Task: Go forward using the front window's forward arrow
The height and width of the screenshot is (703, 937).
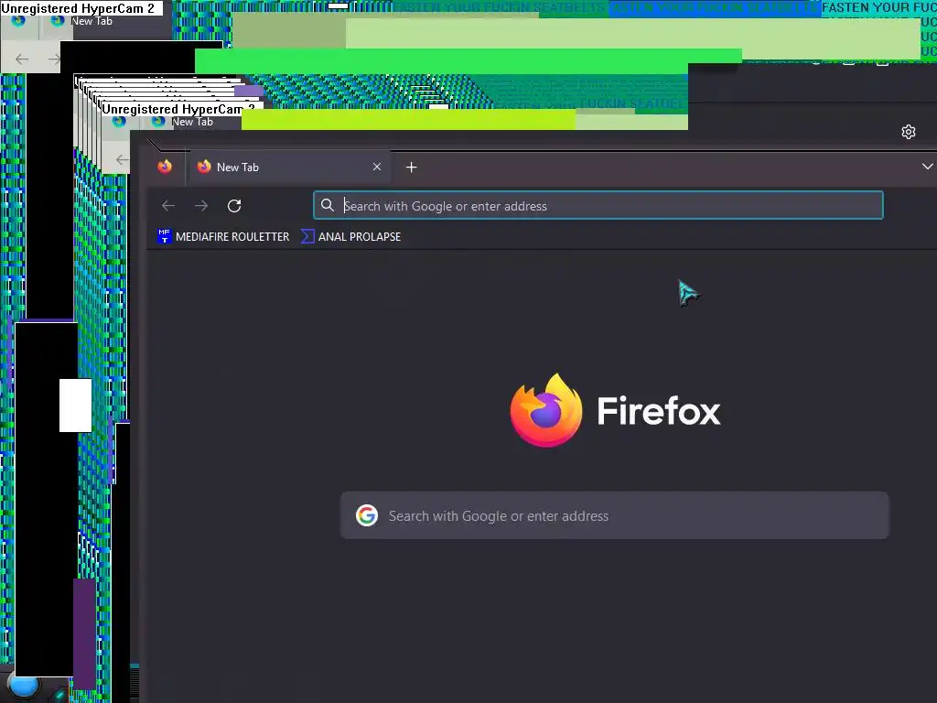Action: pos(201,206)
